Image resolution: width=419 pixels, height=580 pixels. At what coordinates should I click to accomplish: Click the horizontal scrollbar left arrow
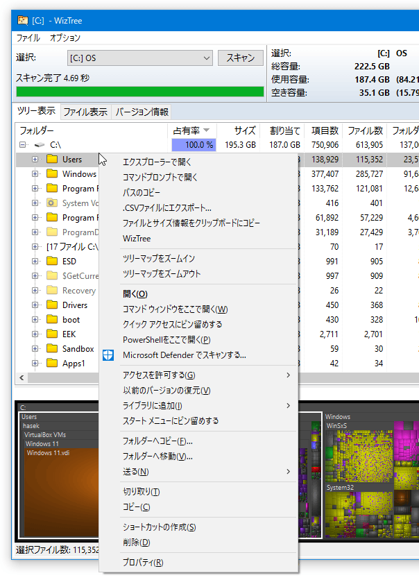coord(22,377)
